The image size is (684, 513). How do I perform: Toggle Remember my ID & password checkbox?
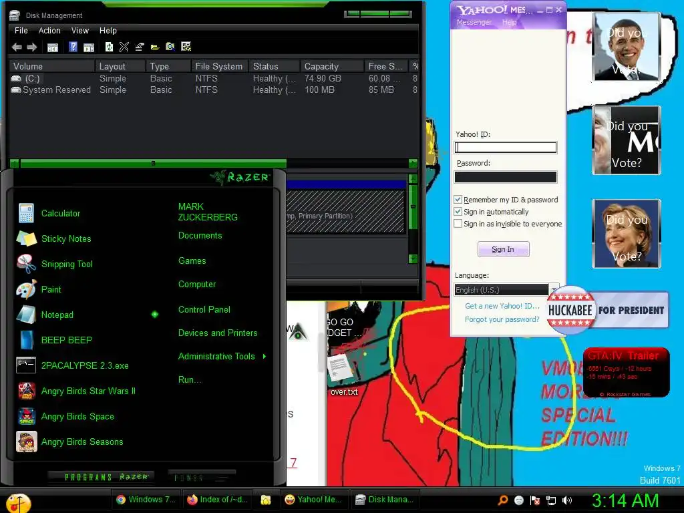(458, 199)
